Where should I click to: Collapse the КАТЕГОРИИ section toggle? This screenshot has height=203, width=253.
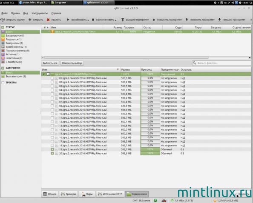pyautogui.click(x=3, y=68)
